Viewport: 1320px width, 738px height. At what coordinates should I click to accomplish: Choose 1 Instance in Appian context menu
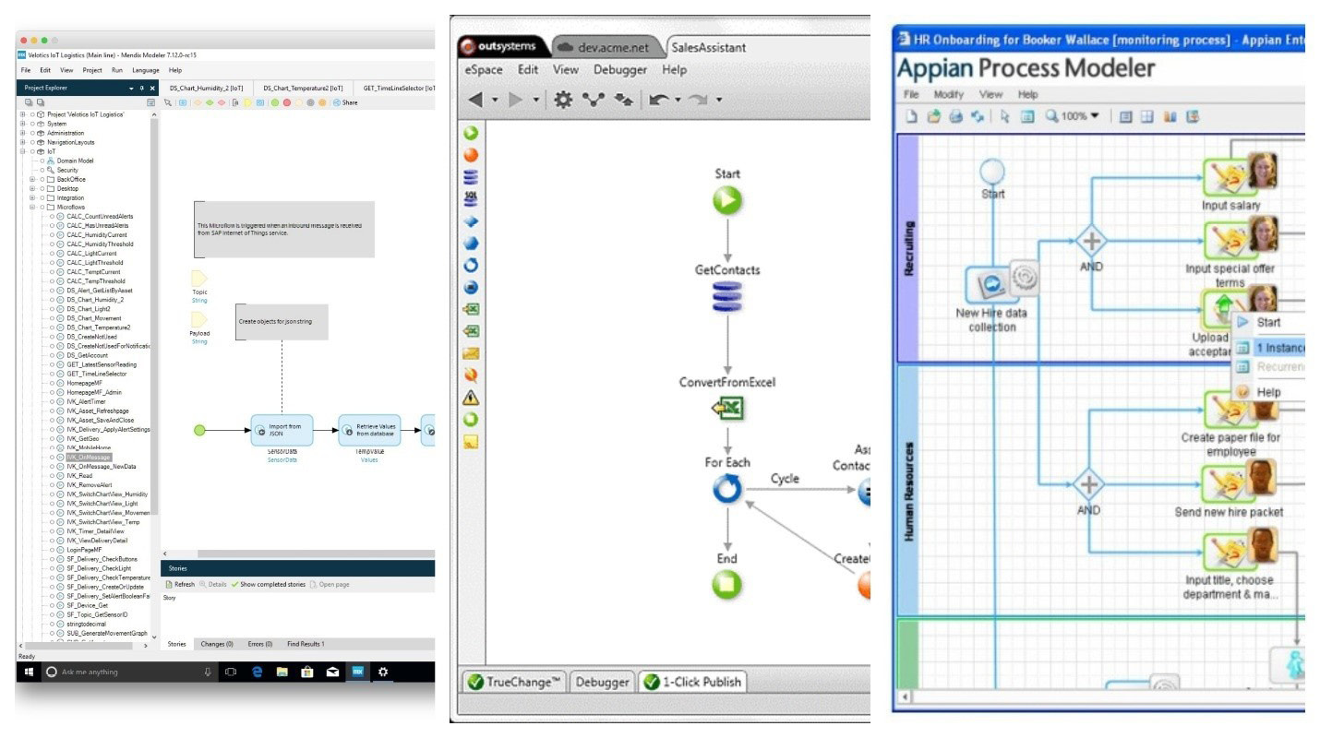tap(1270, 348)
